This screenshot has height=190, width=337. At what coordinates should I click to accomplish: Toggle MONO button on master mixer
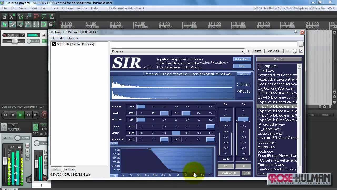click(x=7, y=138)
